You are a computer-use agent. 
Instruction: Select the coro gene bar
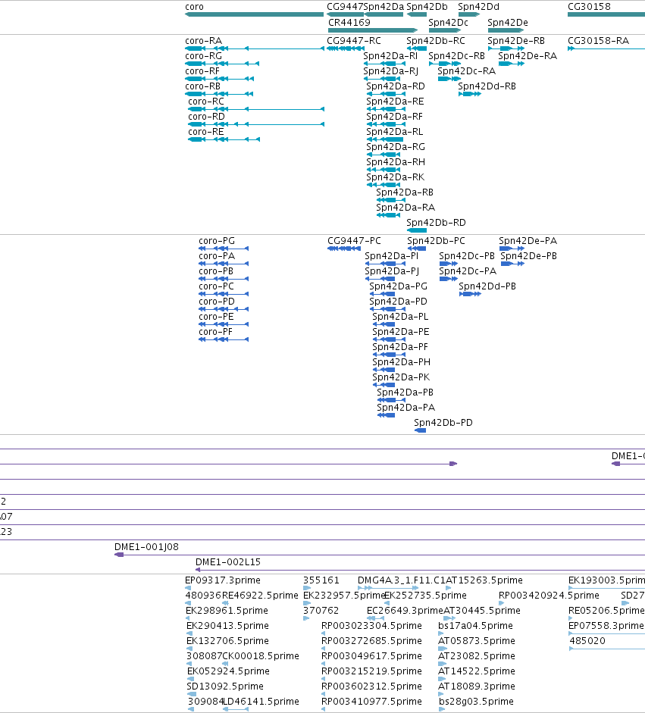[254, 14]
